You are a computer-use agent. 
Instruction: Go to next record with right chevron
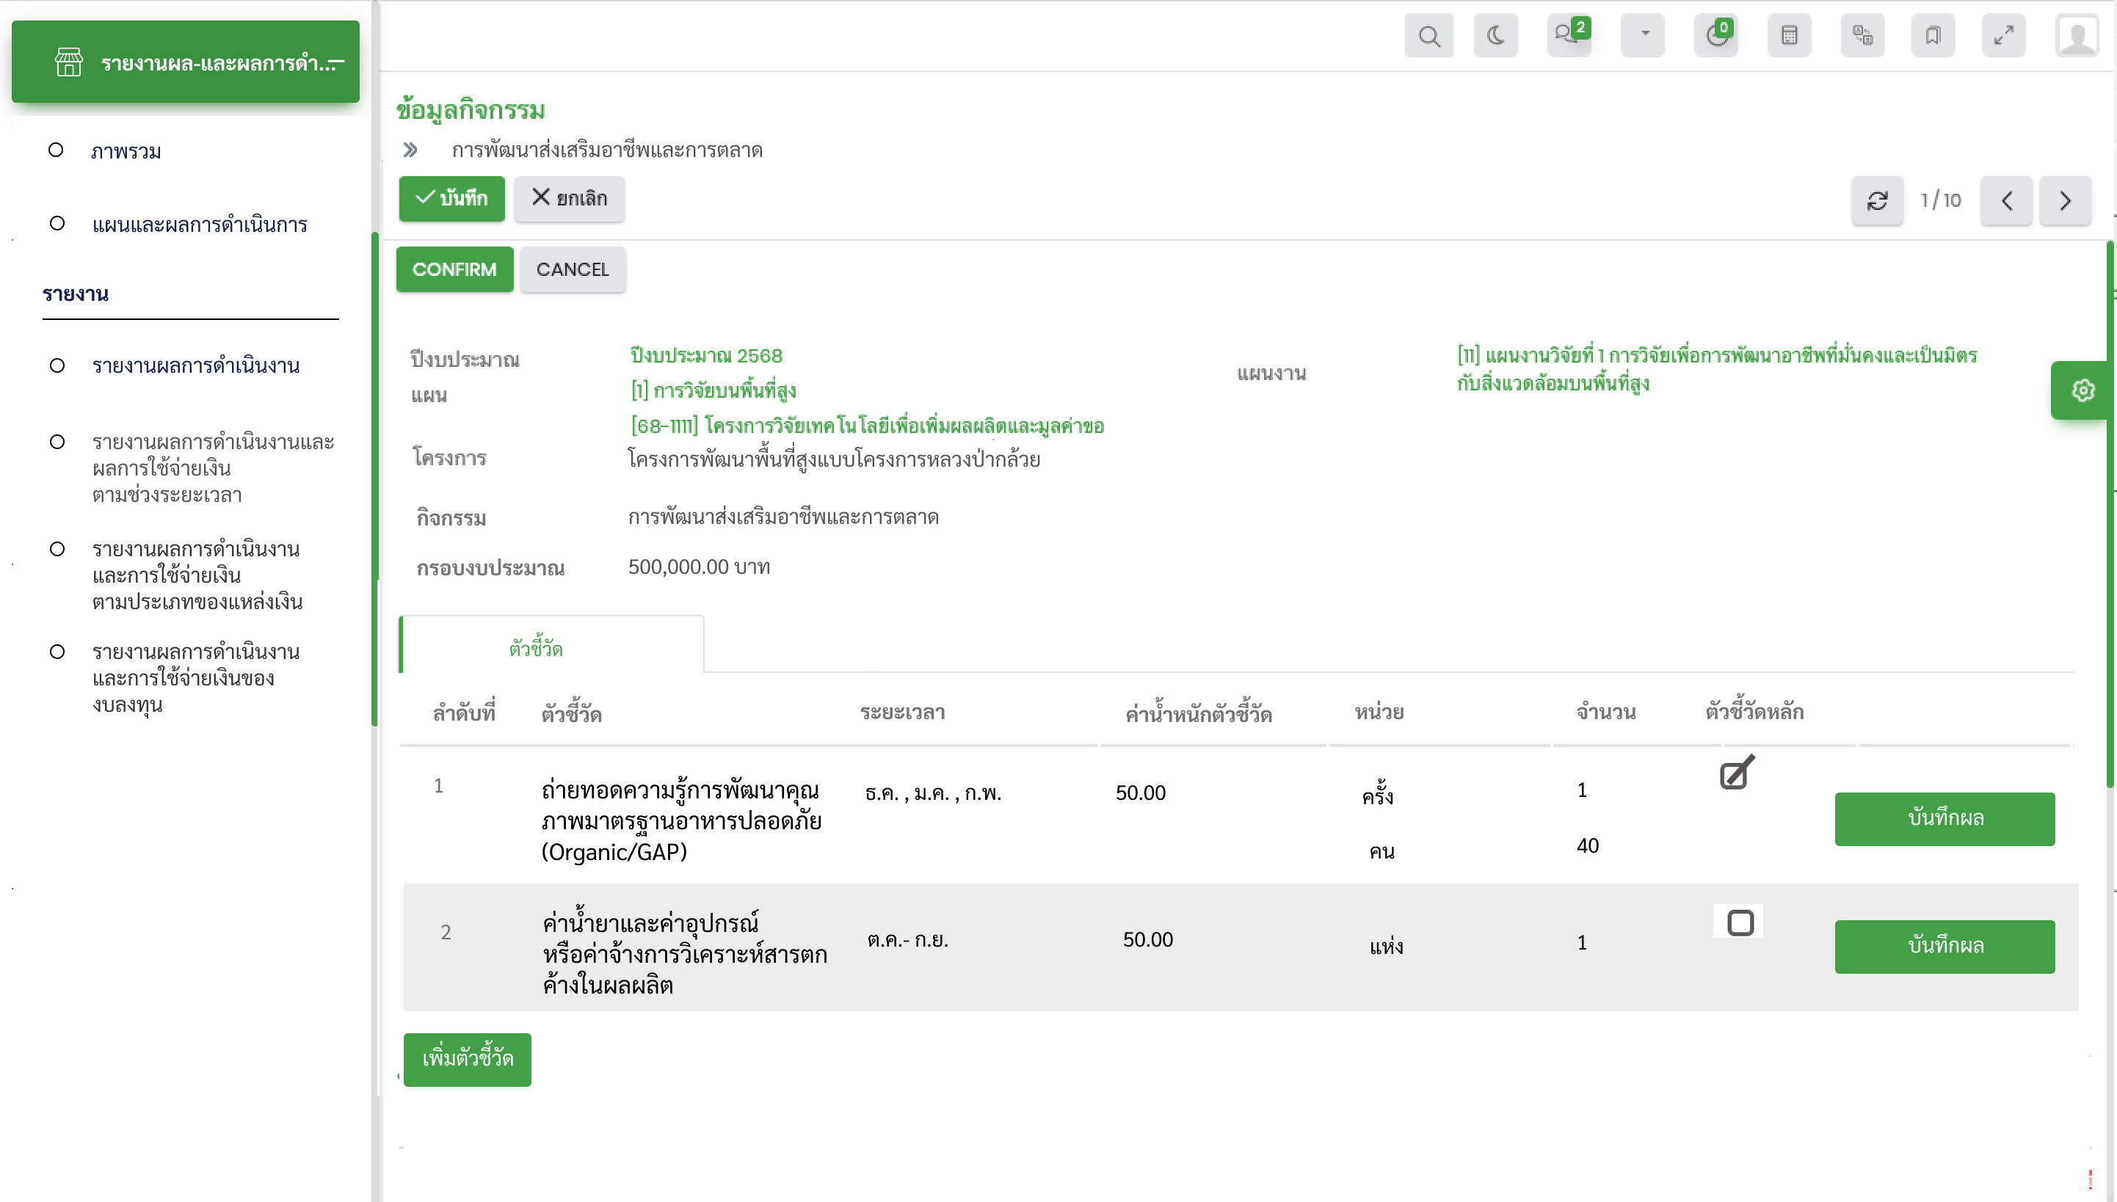pos(2064,200)
